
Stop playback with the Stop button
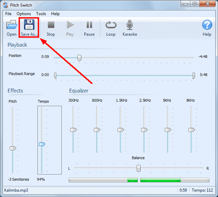pos(51,24)
